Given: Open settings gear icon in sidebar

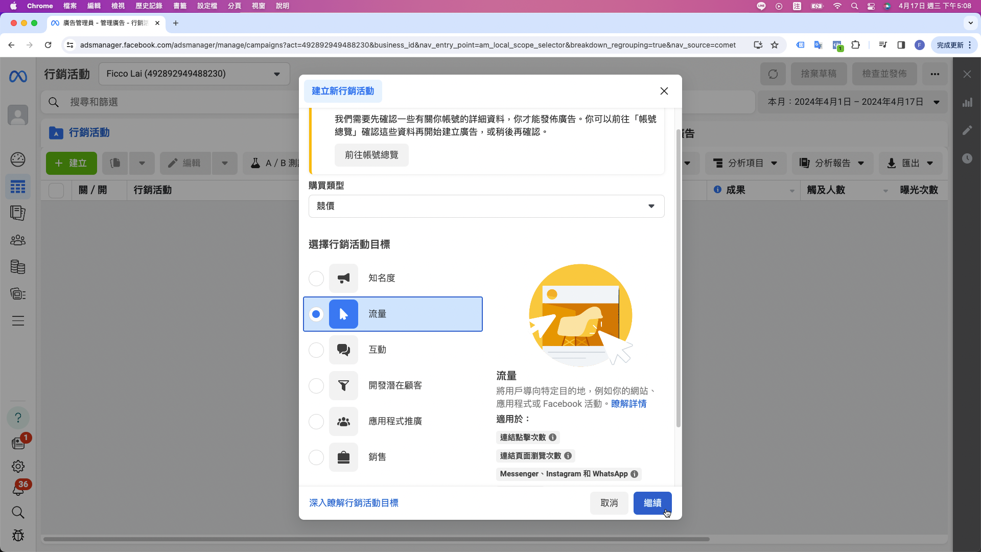Looking at the screenshot, I should (18, 466).
